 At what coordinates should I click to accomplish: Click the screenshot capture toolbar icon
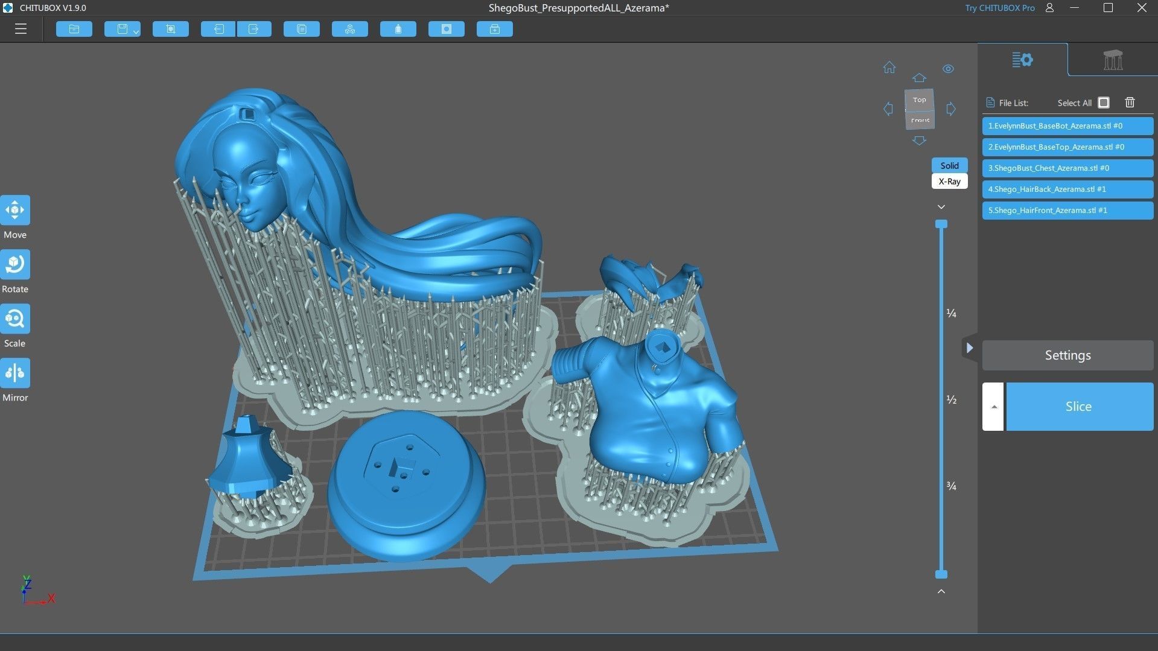tap(171, 29)
